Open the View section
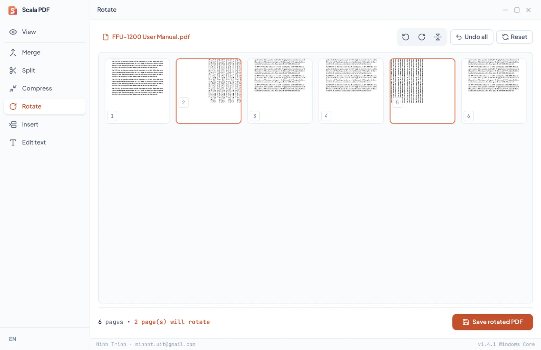The width and height of the screenshot is (541, 350). coord(45,32)
